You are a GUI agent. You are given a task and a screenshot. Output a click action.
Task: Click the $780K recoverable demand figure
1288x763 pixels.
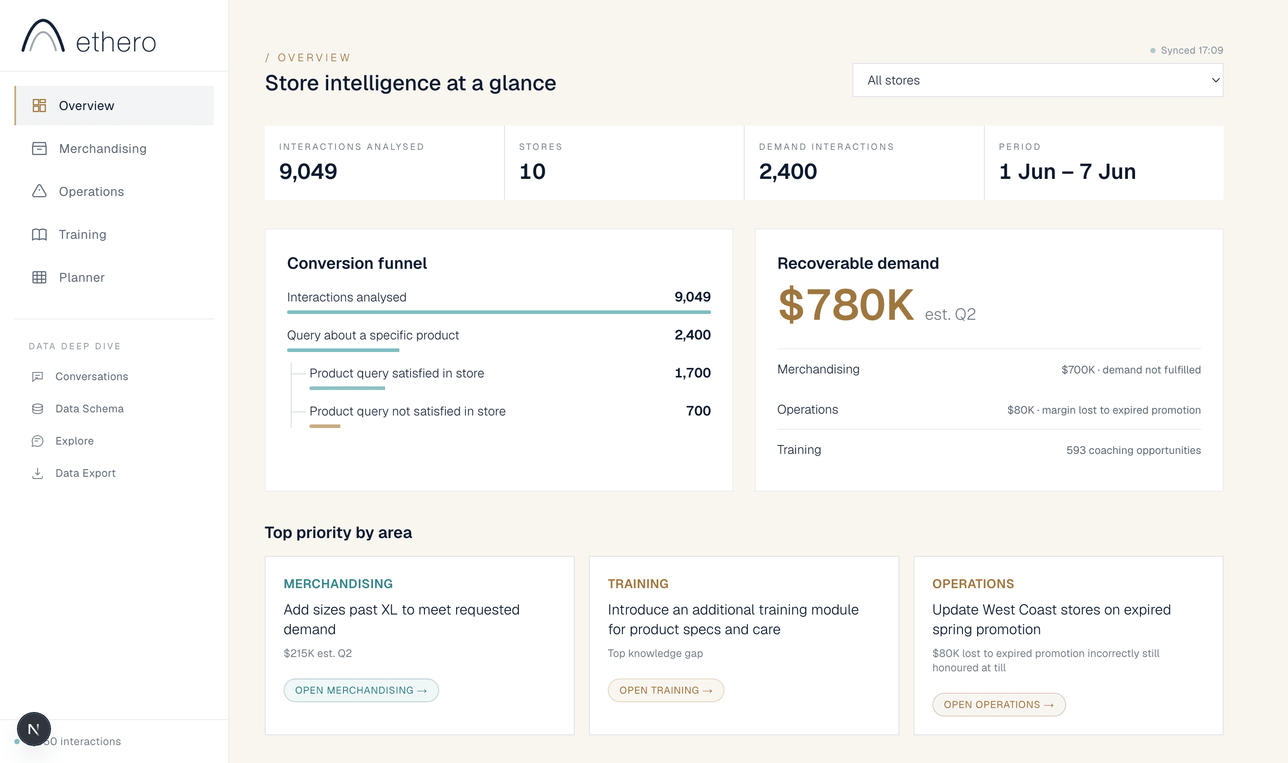846,305
